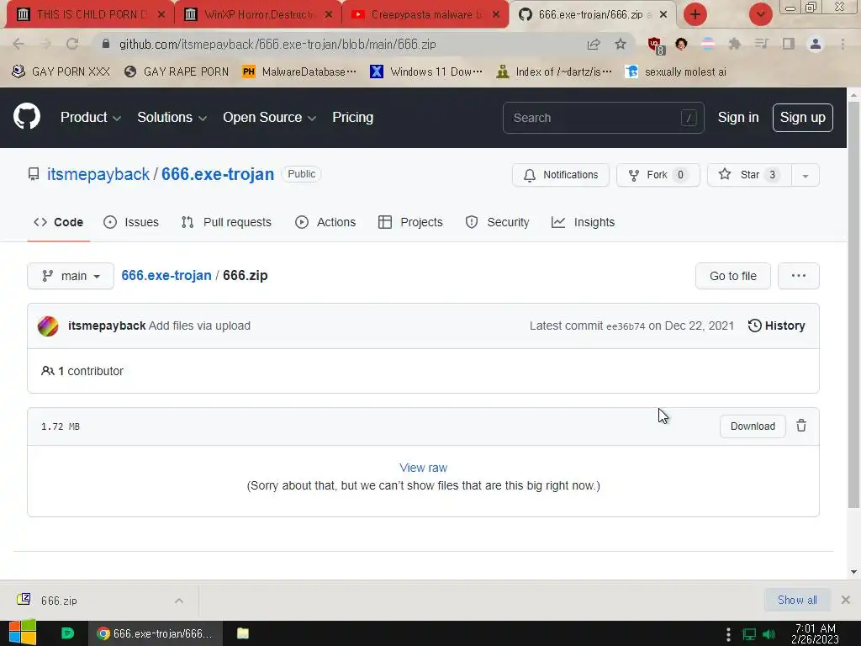Screen dimensions: 861x646
Task: Open the Star list dropdown arrow
Action: tap(805, 175)
